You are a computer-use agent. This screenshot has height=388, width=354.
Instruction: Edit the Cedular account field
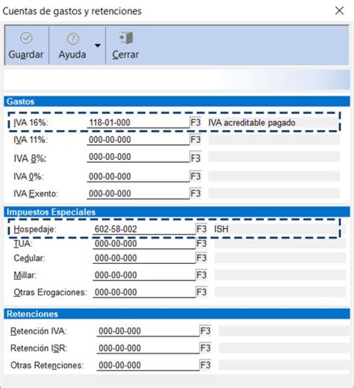click(144, 258)
